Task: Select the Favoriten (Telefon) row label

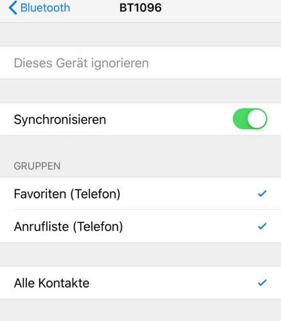Action: point(67,194)
